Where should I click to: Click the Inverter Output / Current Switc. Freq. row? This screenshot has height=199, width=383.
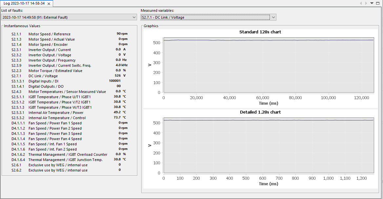59,65
